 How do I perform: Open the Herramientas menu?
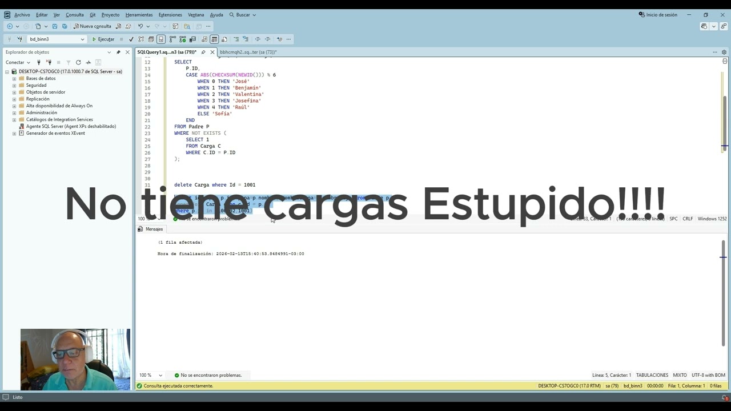[139, 15]
